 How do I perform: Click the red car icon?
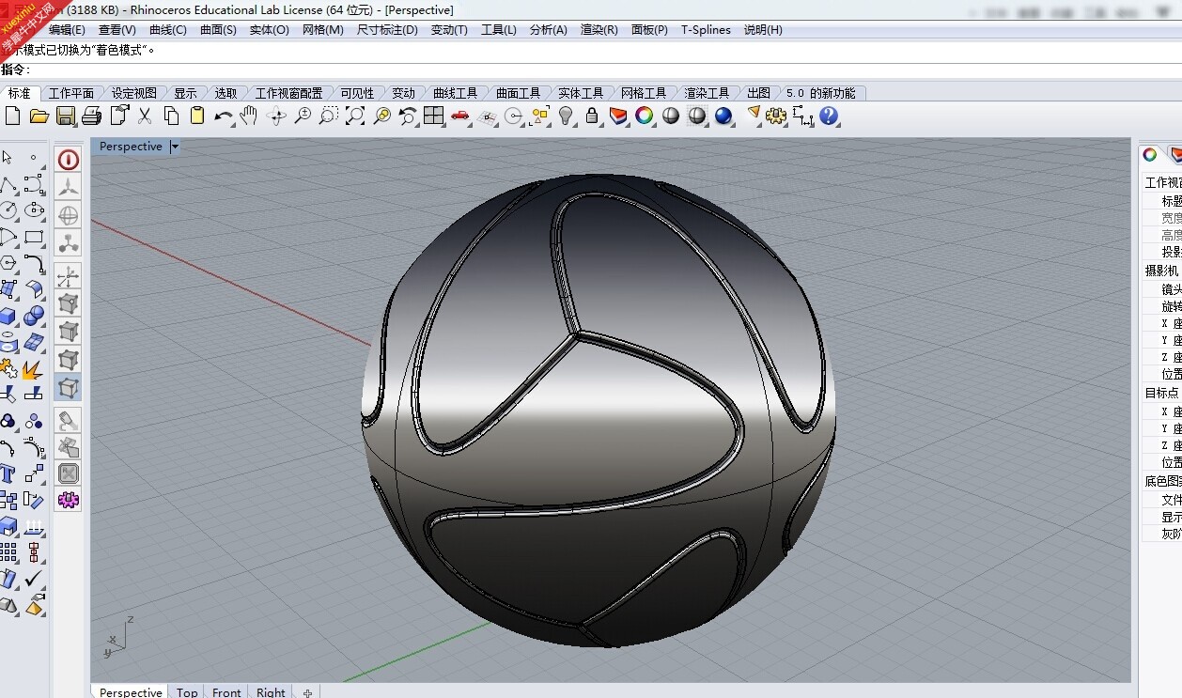tap(459, 116)
